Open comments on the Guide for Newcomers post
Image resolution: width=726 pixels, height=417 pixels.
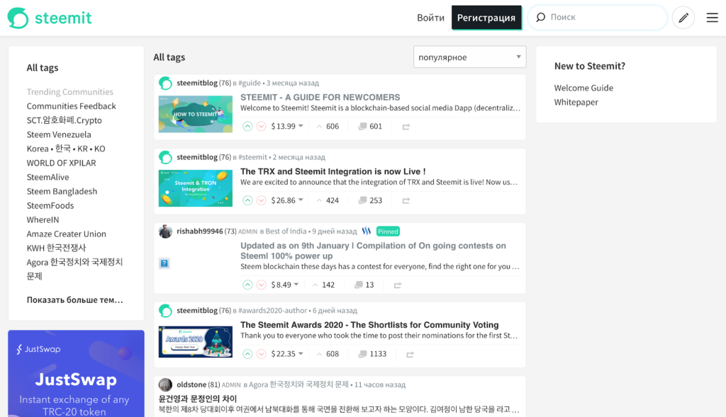370,127
